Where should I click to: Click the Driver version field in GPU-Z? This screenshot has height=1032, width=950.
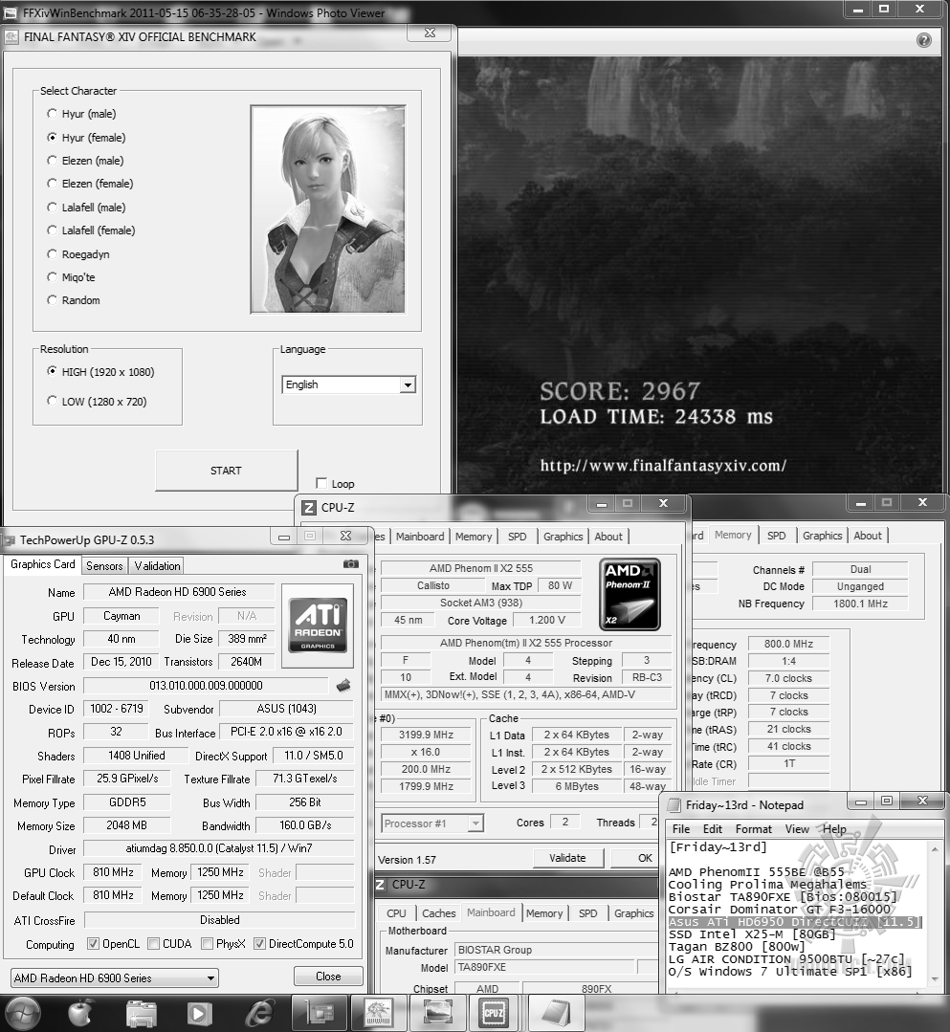(x=218, y=848)
